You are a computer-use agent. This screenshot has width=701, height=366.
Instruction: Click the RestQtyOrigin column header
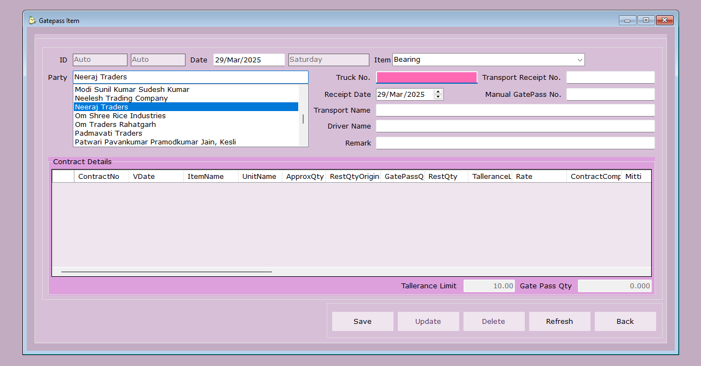pos(353,176)
